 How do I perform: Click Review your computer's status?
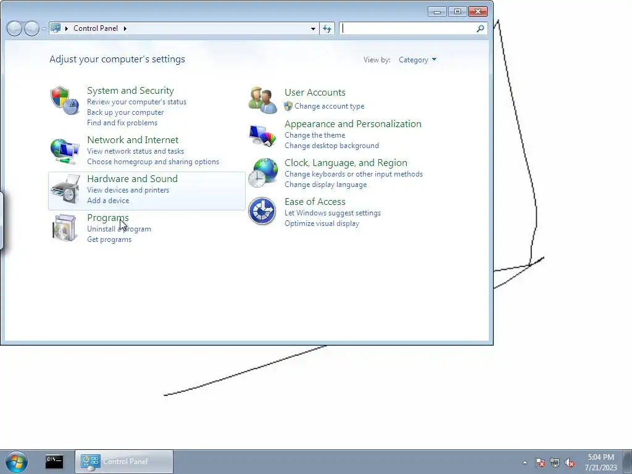(136, 102)
